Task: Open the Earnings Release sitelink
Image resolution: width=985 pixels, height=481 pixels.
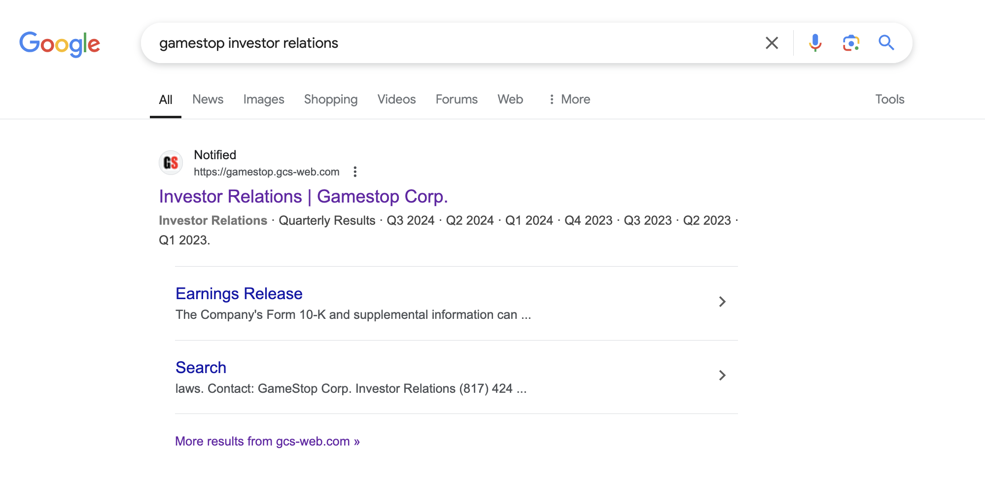Action: pyautogui.click(x=239, y=294)
